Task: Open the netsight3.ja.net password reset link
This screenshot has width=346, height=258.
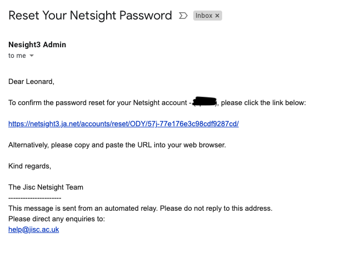Action: pyautogui.click(x=123, y=124)
